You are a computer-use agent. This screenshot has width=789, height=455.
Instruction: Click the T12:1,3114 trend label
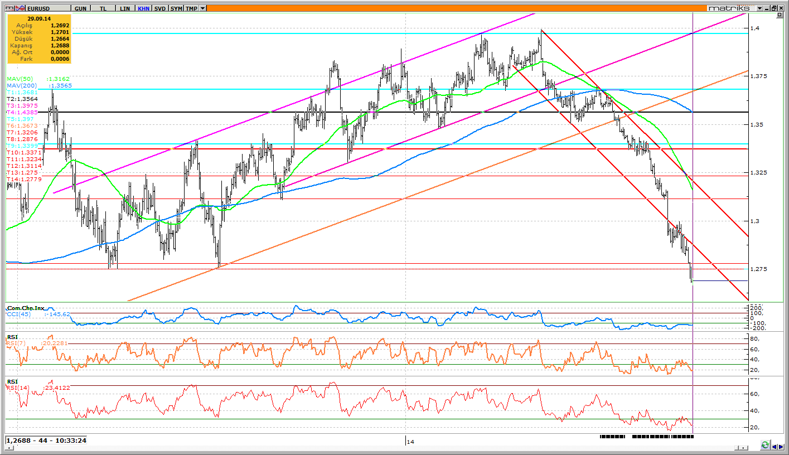[24, 166]
